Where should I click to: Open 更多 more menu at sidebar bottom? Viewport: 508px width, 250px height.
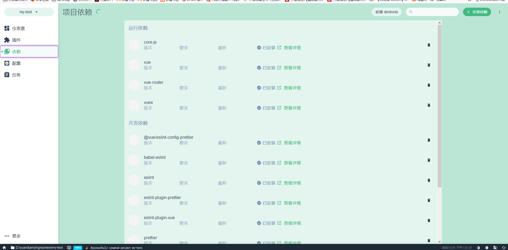[x=29, y=236]
